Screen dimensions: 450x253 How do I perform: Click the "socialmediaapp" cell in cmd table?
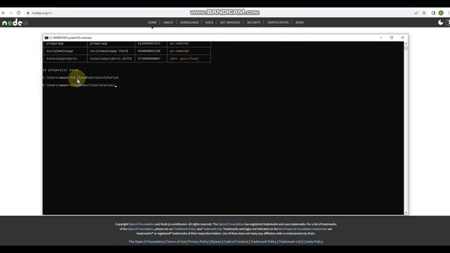60,51
